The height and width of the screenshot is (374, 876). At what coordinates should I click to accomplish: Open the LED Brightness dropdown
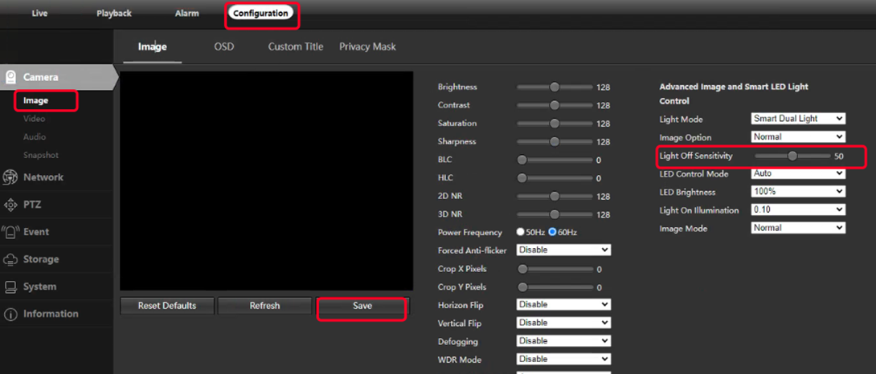(x=798, y=192)
